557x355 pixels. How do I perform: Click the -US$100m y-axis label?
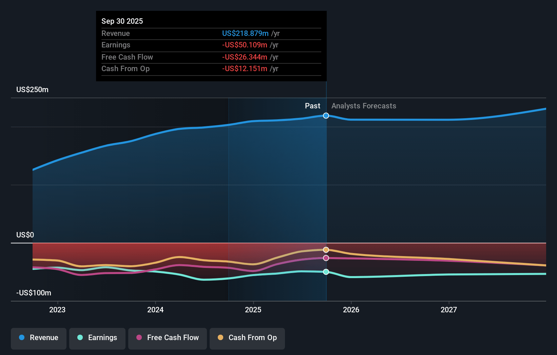coord(34,293)
